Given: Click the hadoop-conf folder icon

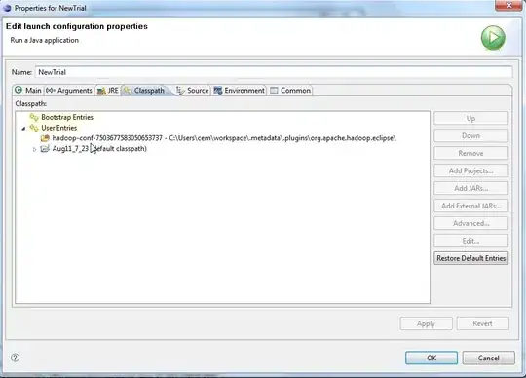Looking at the screenshot, I should 45,138.
